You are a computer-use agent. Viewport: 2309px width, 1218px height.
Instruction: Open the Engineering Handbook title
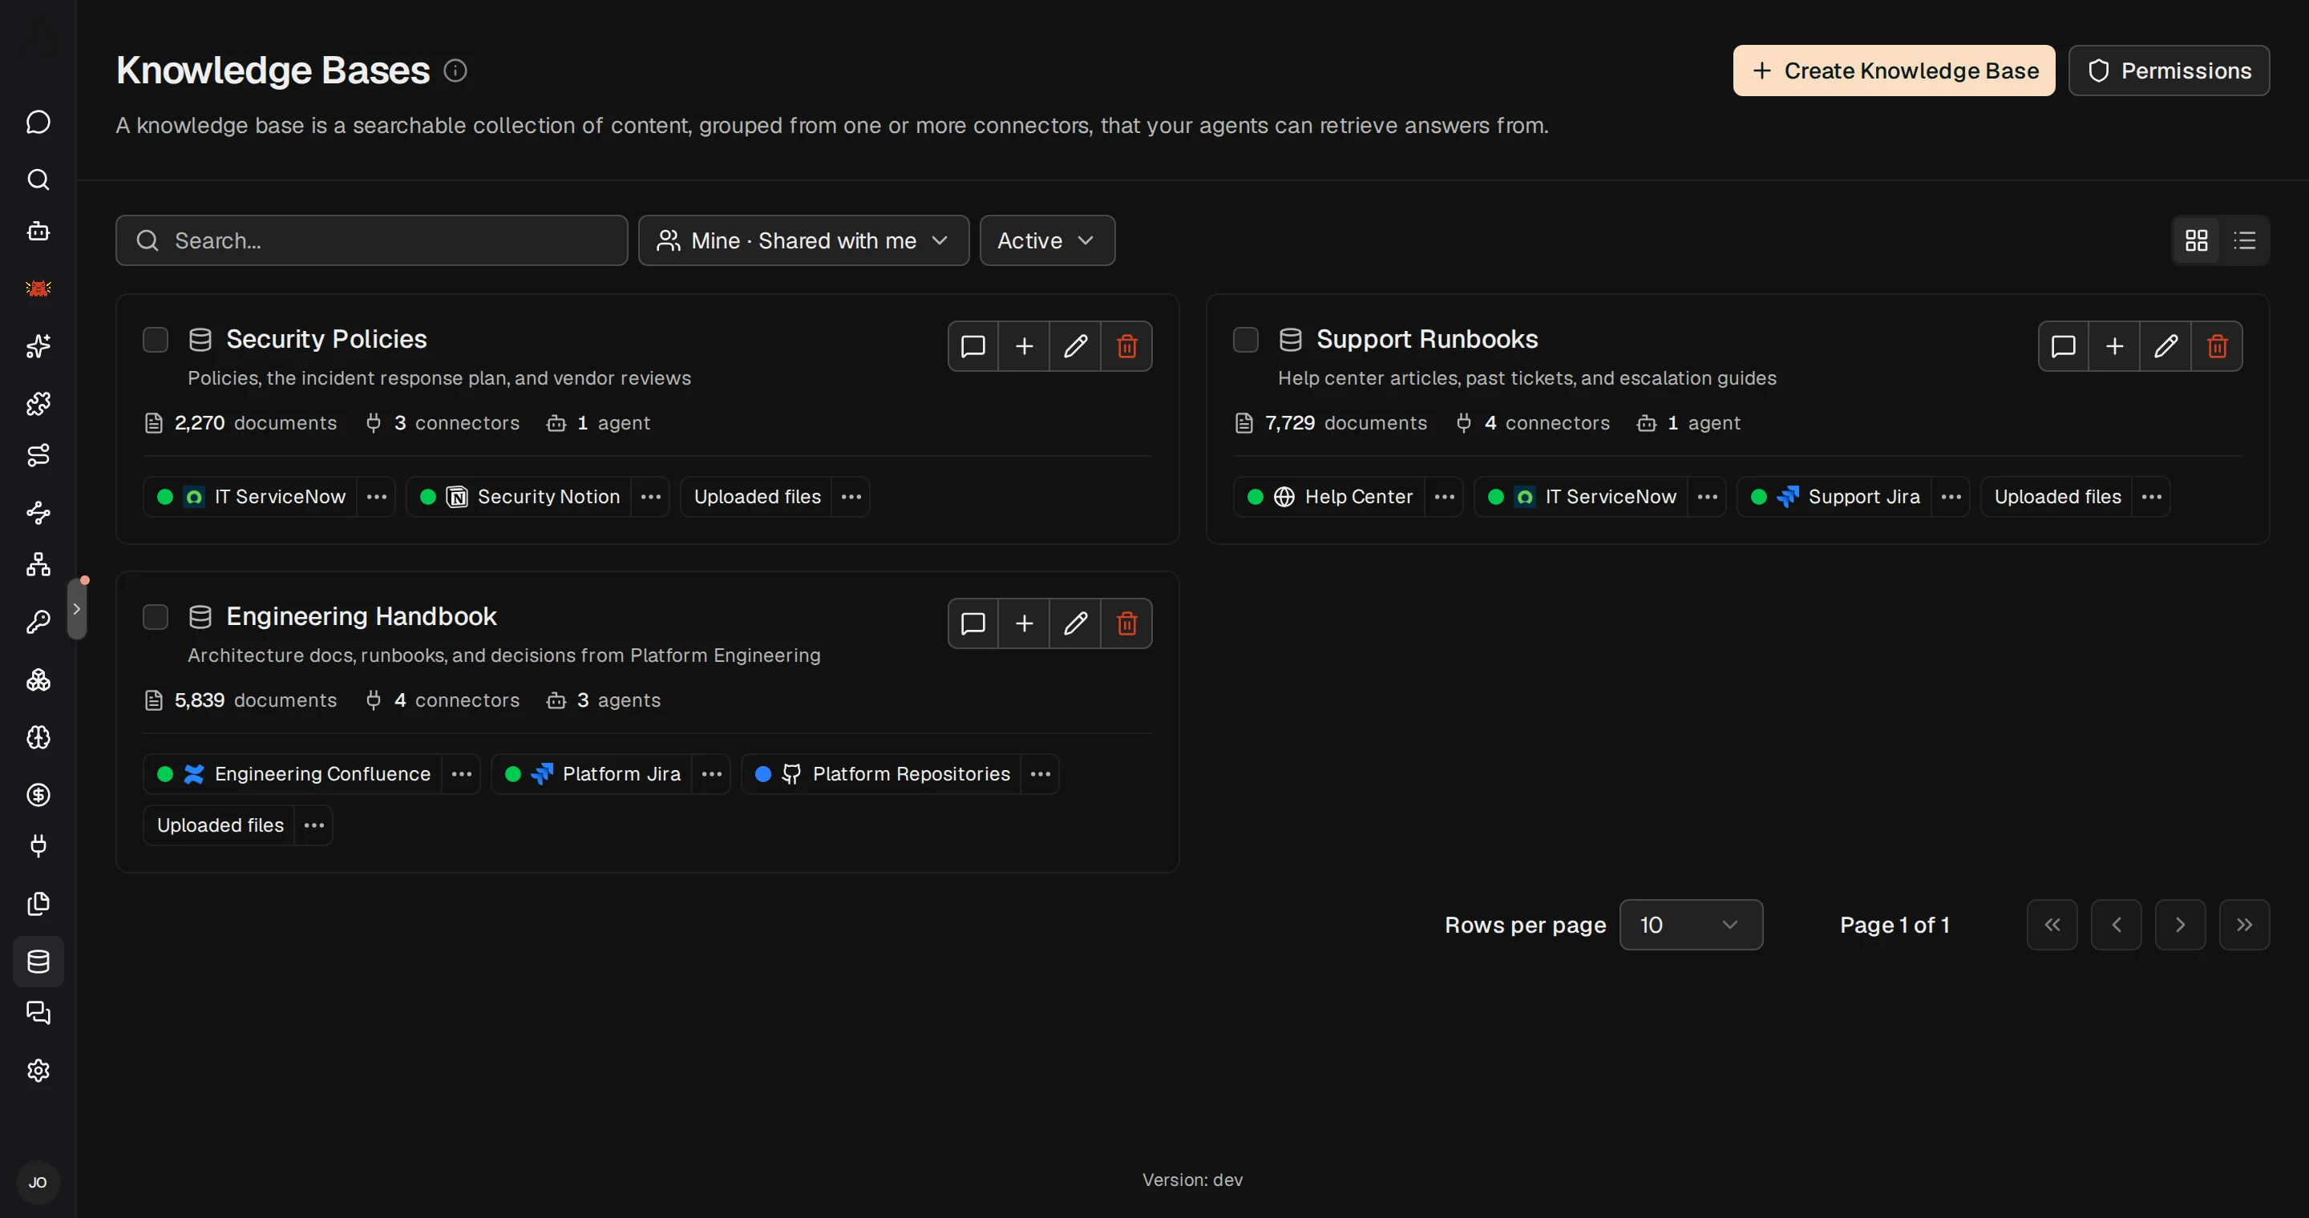(x=362, y=616)
